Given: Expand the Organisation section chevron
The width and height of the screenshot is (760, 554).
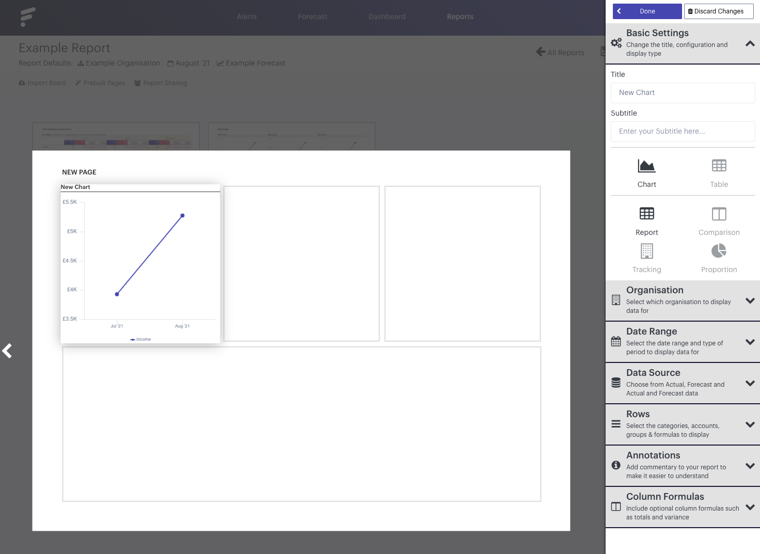Looking at the screenshot, I should tap(750, 301).
